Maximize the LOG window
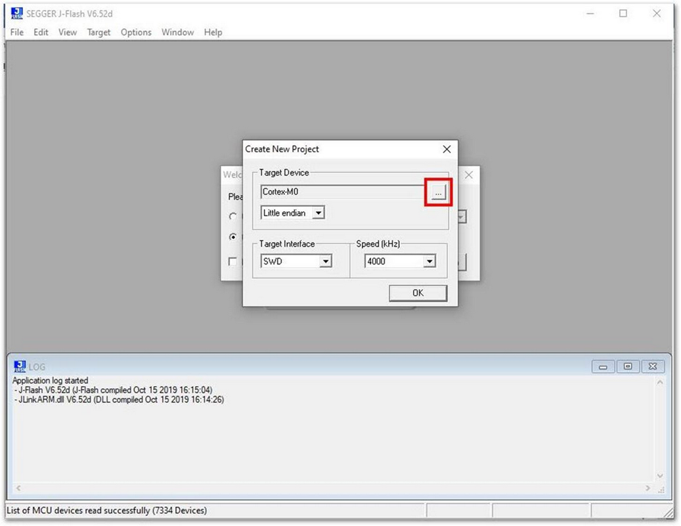Image resolution: width=681 pixels, height=526 pixels. click(628, 366)
